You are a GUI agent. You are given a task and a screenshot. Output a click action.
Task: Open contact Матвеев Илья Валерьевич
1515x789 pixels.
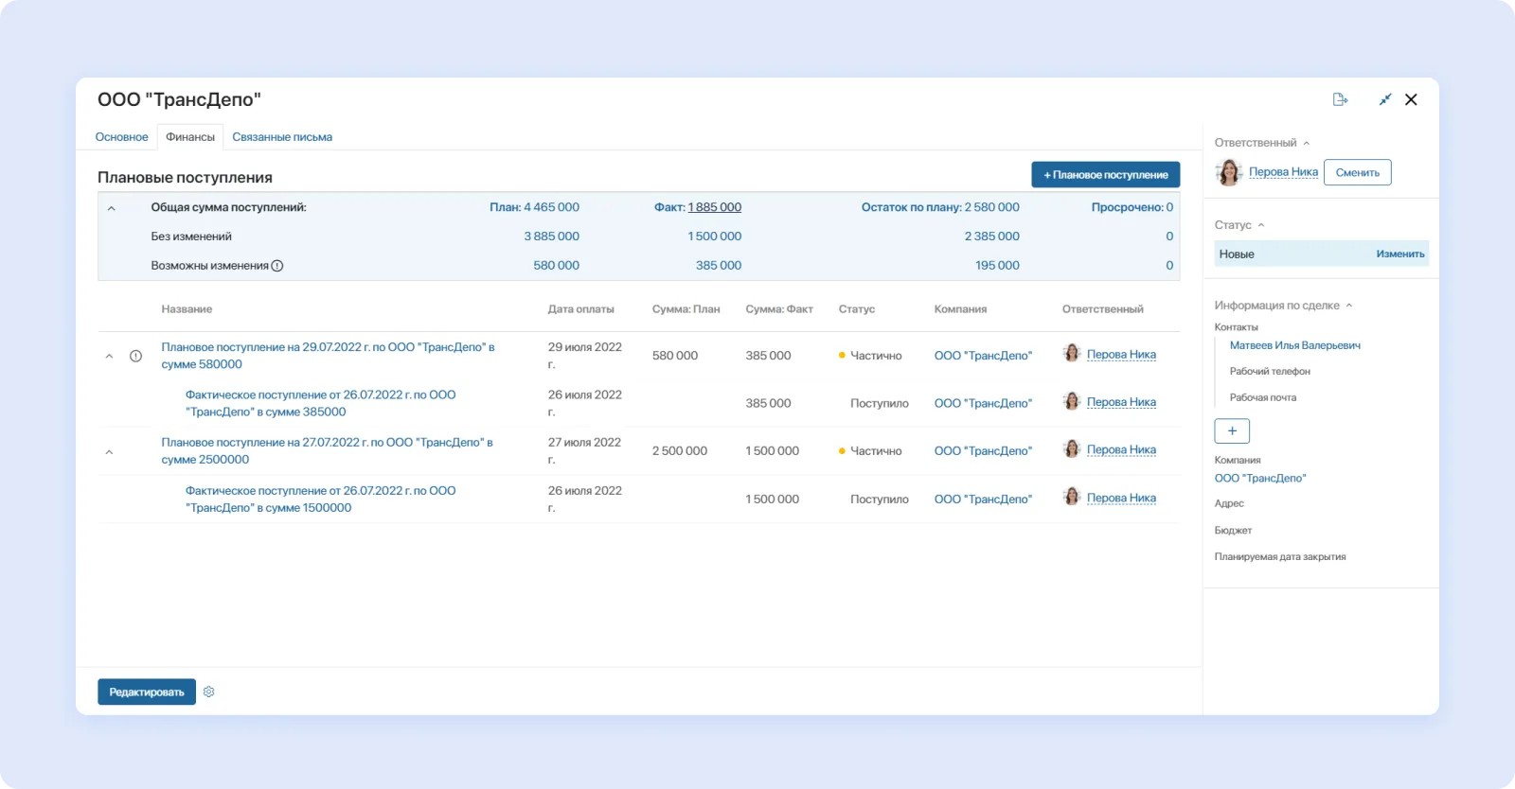[x=1294, y=345]
